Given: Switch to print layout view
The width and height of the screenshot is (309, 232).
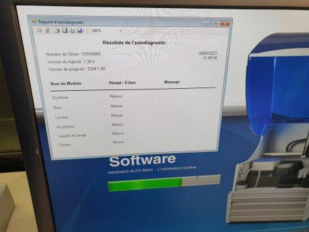Looking at the screenshot, I should pos(65,31).
